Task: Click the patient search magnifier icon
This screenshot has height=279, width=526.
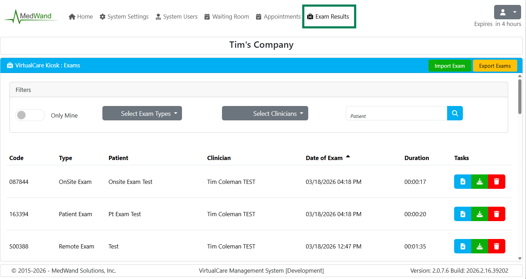Action: tap(455, 113)
